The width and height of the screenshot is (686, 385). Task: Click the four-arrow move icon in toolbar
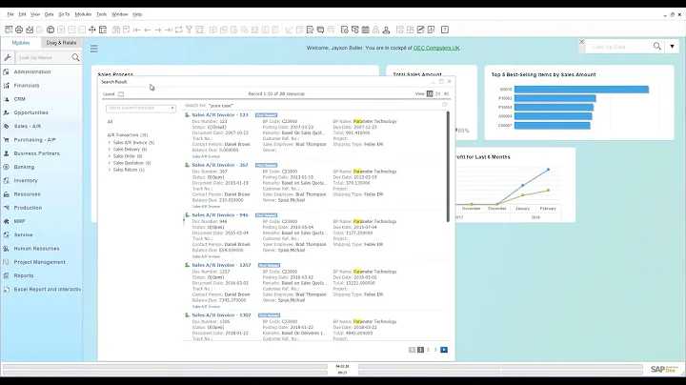point(92,30)
